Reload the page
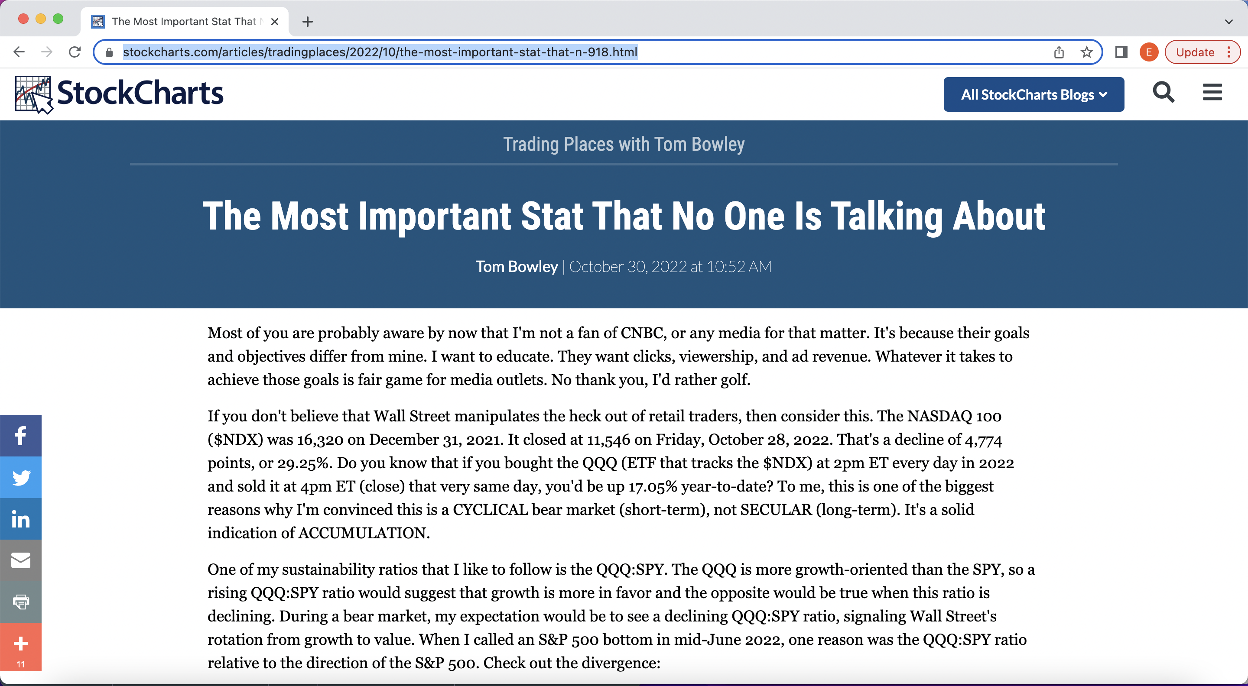Image resolution: width=1248 pixels, height=686 pixels. pos(75,52)
